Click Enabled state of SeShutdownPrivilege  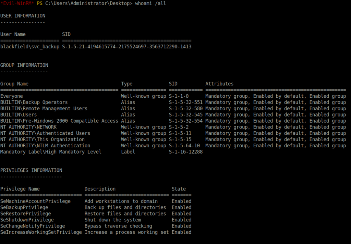coord(182,220)
